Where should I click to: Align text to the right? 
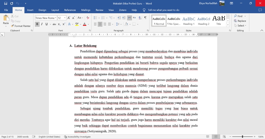[105, 24]
